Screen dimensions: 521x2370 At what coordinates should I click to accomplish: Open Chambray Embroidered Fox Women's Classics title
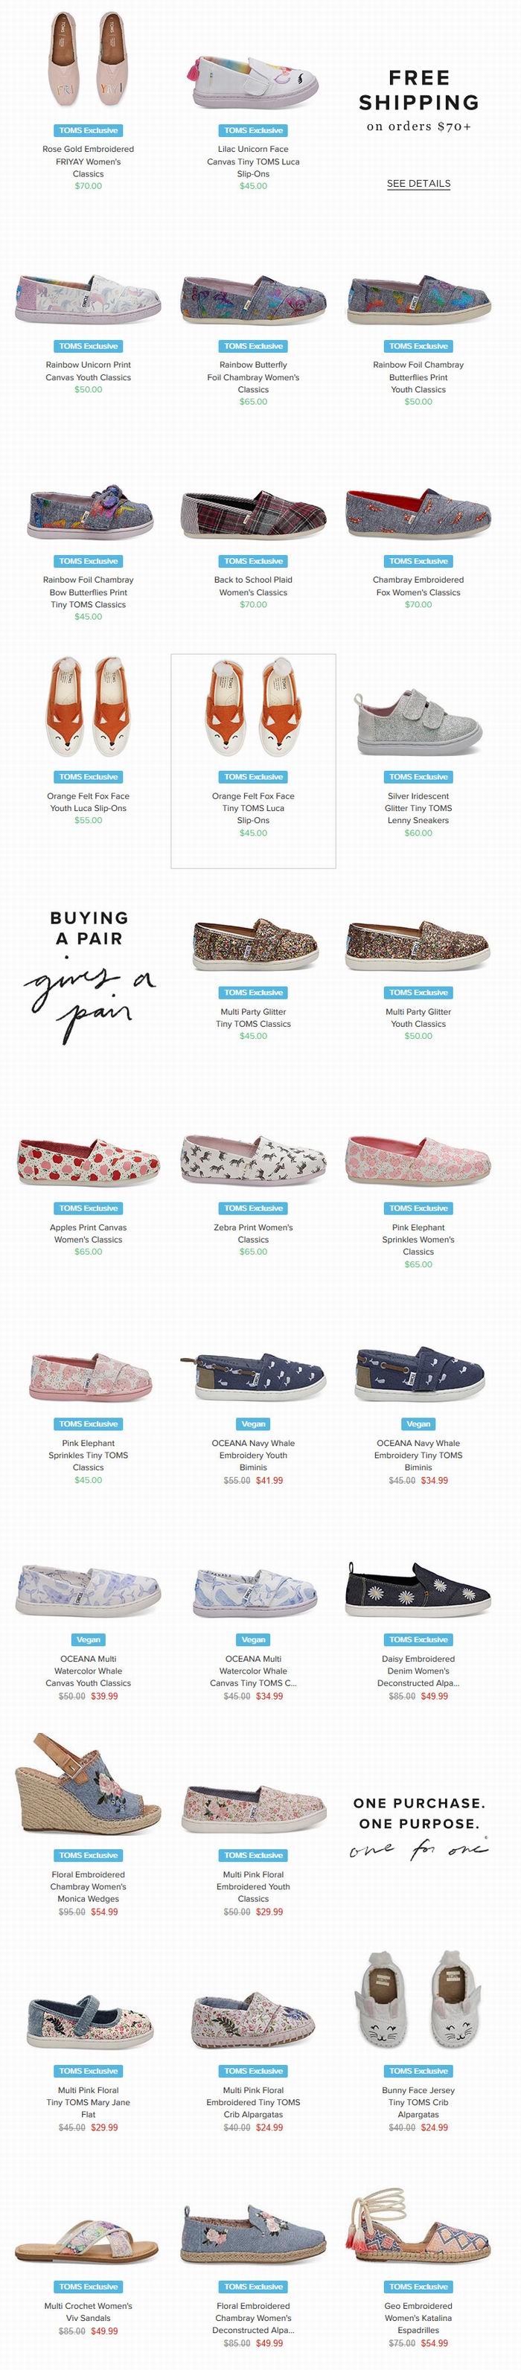coord(418,586)
